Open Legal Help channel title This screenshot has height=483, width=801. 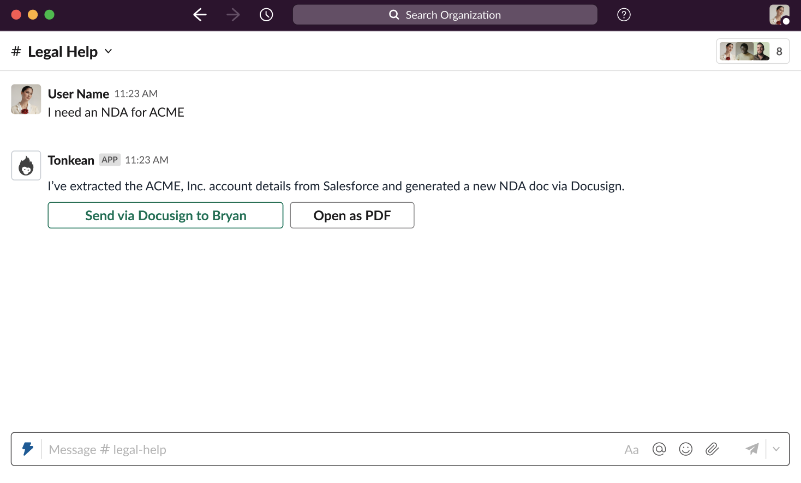(63, 51)
